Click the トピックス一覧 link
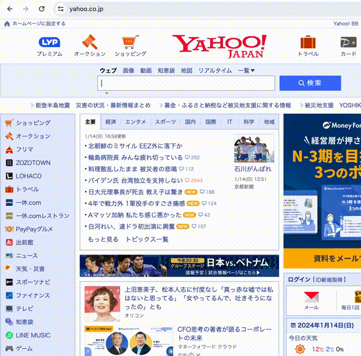The width and height of the screenshot is (361, 356). coord(147,239)
